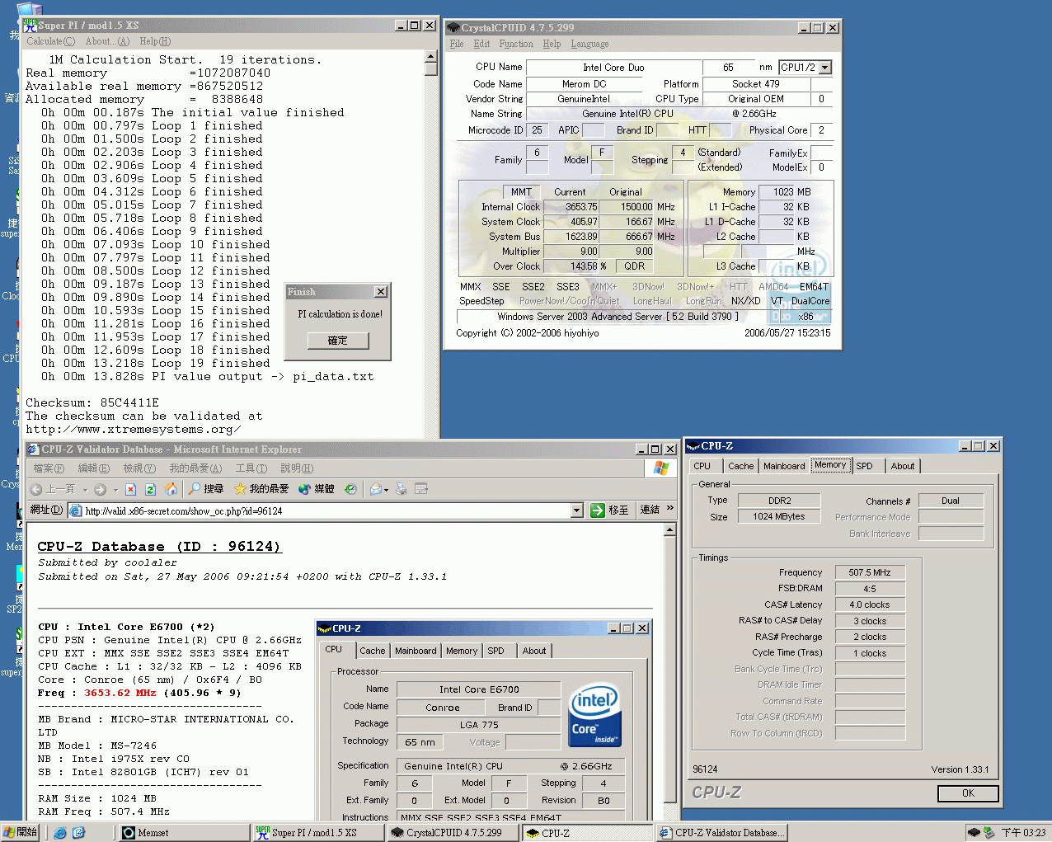Stop page loading in Internet Explorer
Viewport: 1052px width, 842px height.
pos(130,489)
